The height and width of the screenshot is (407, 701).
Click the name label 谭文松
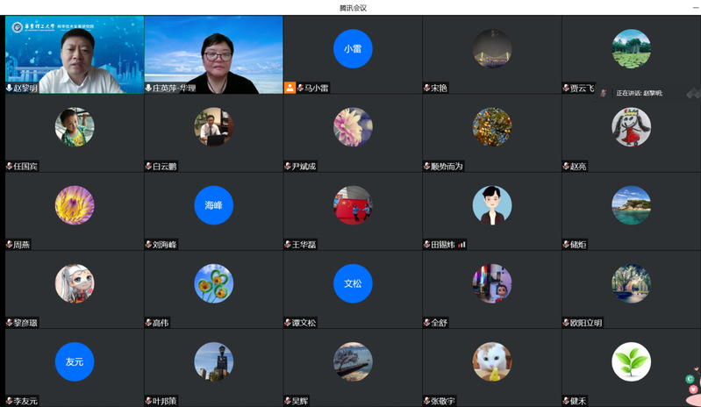[x=304, y=323]
